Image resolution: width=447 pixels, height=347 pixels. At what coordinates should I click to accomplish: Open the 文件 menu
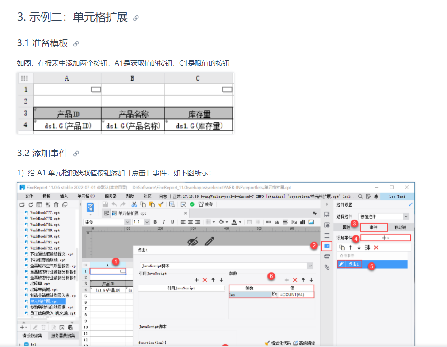tap(29, 197)
